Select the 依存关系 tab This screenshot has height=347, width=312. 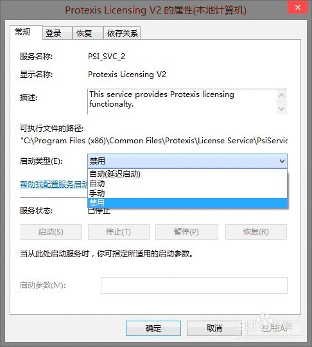(x=122, y=33)
